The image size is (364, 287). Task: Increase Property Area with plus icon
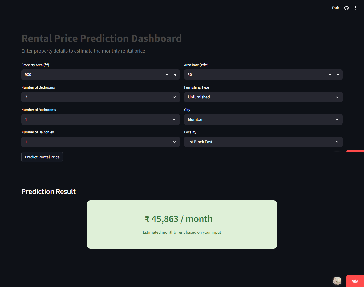pos(175,75)
